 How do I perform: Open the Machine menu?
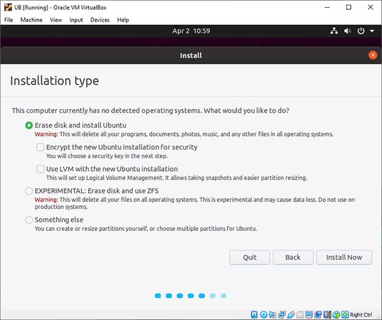coord(31,20)
